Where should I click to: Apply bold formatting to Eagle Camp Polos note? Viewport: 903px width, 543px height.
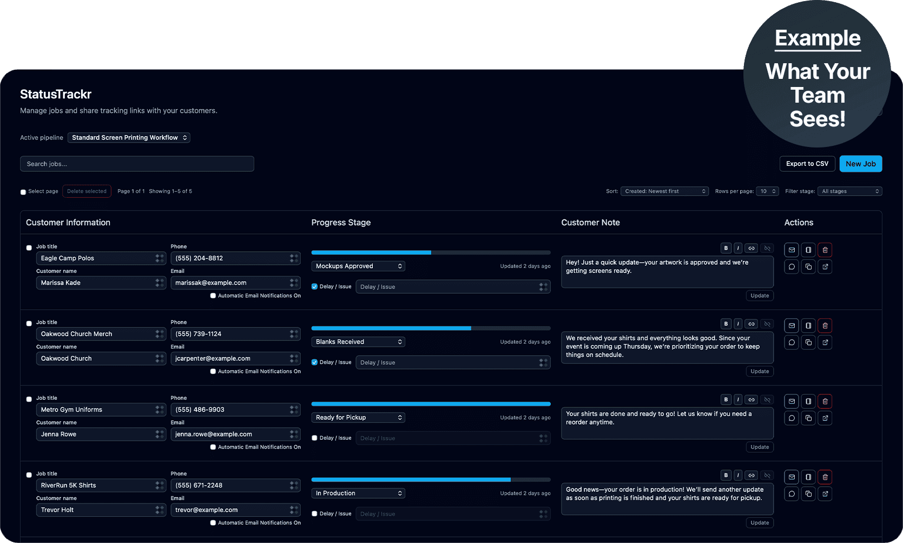coord(726,249)
